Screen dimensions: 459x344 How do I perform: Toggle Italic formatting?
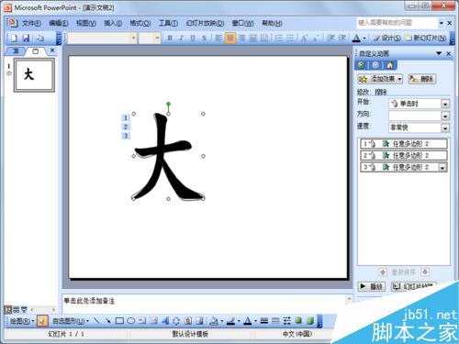tap(182, 39)
